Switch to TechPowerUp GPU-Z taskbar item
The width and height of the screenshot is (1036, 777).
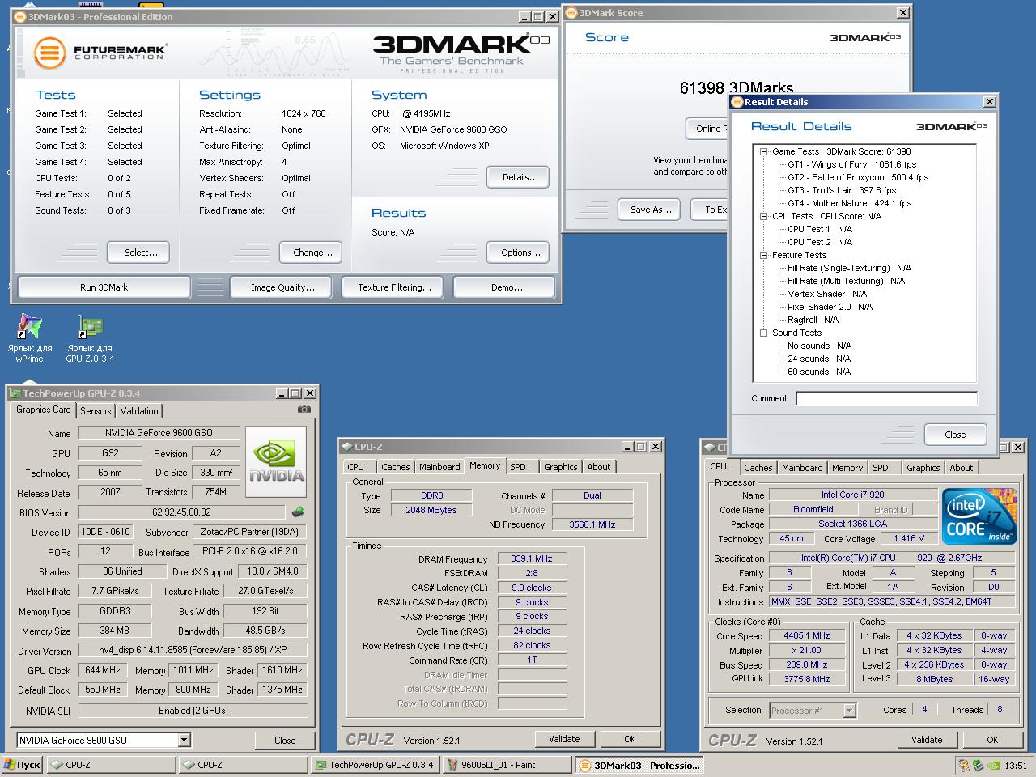[374, 765]
